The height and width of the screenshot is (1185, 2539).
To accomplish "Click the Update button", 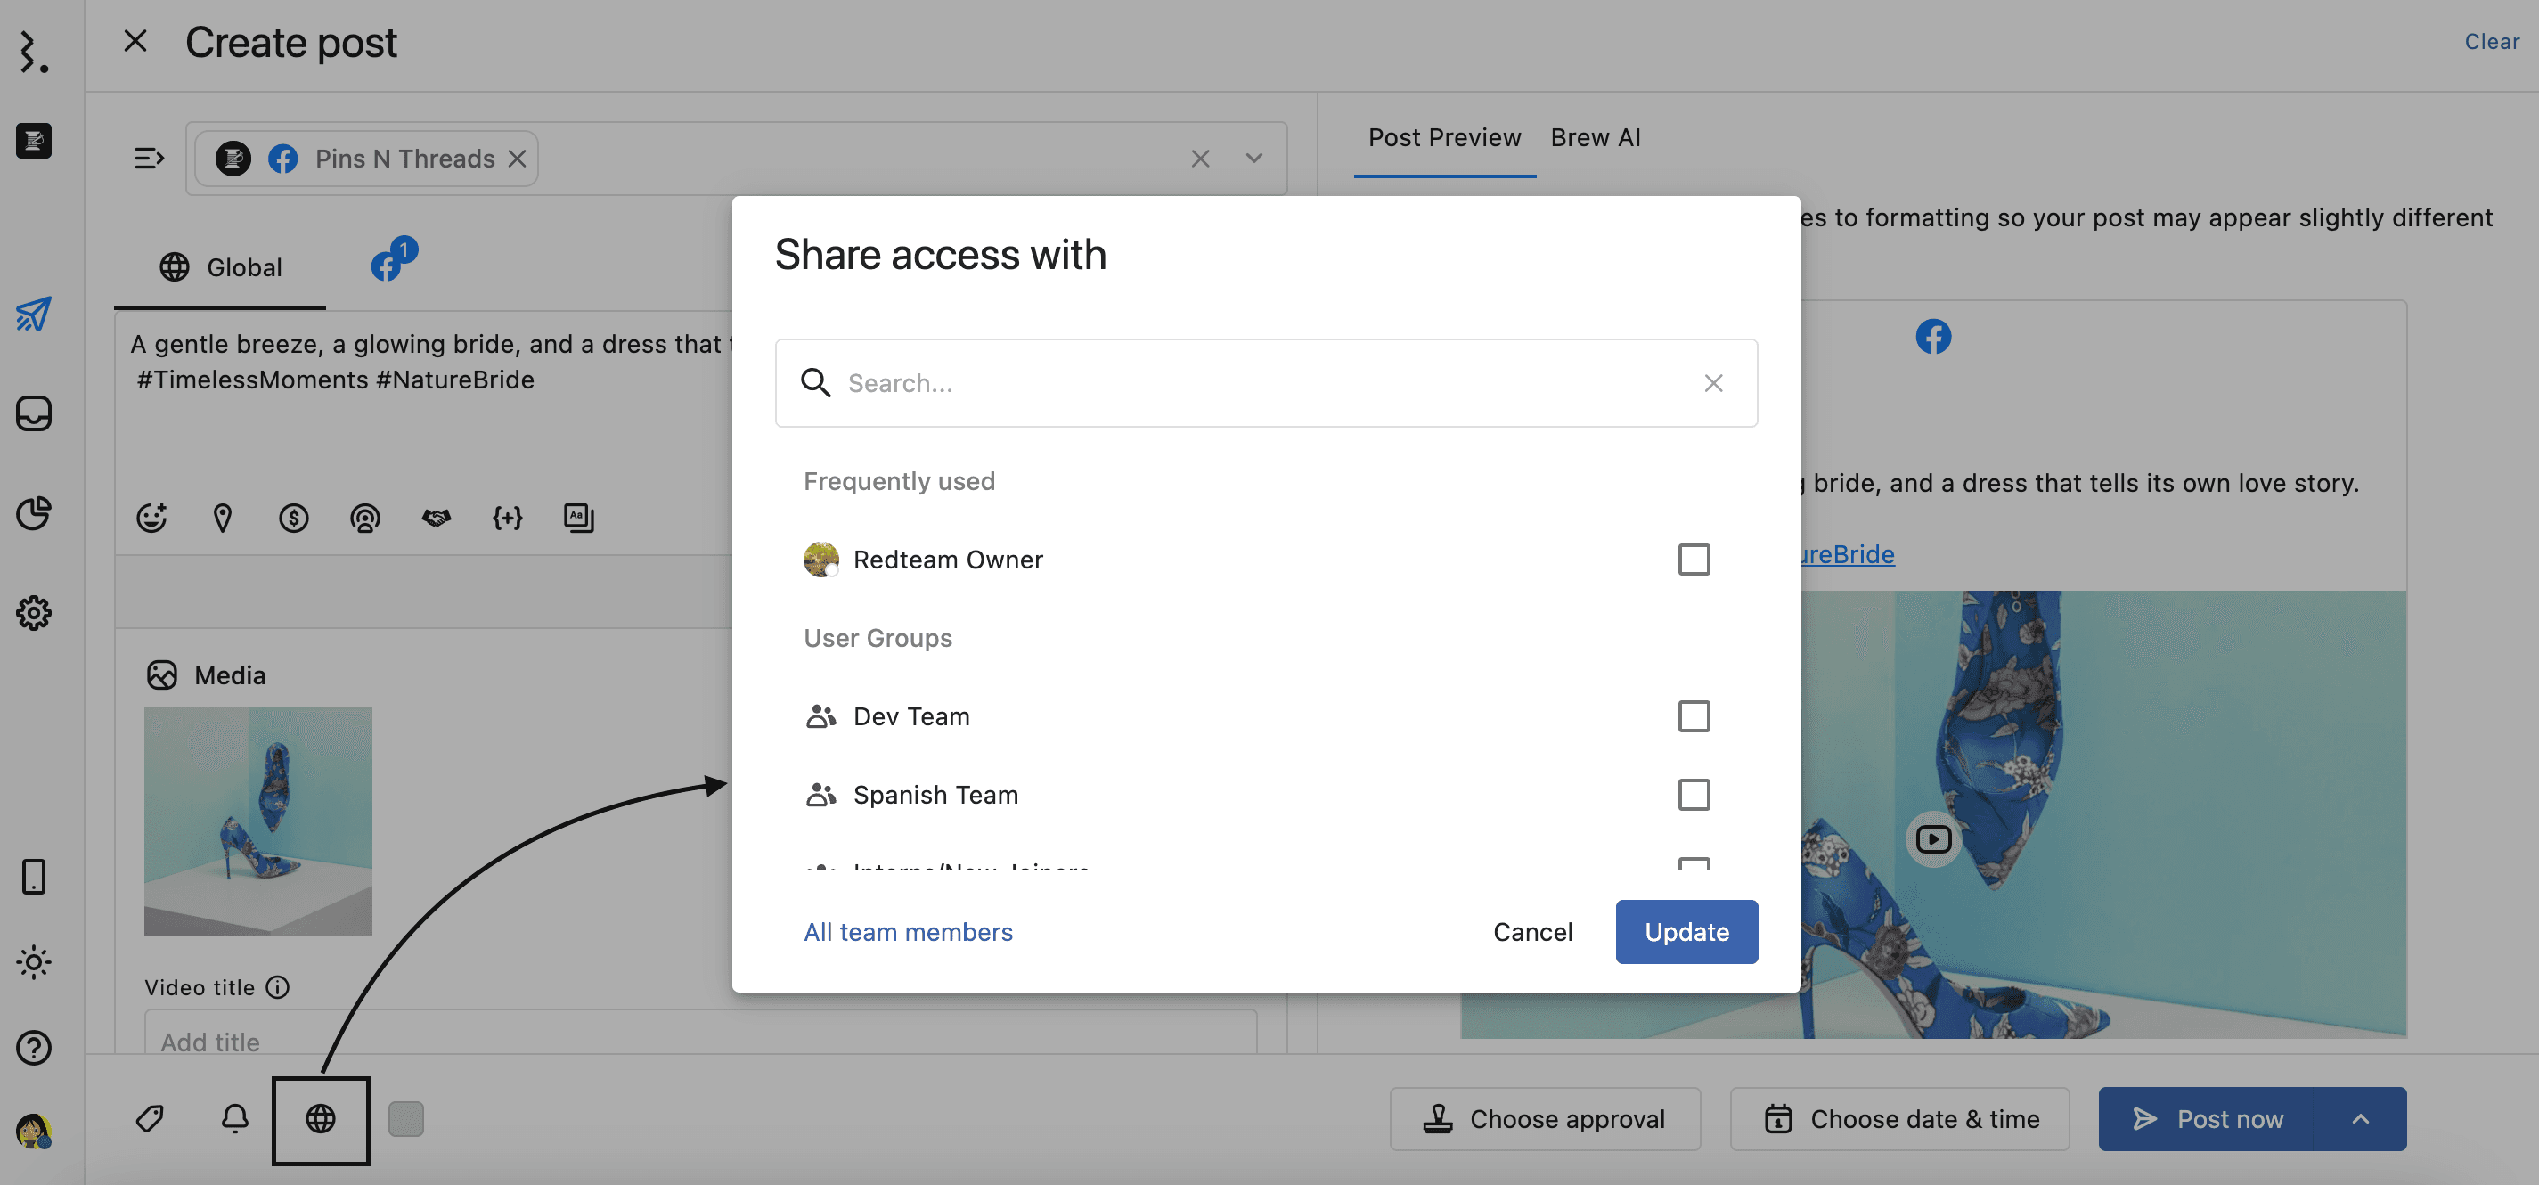I will click(x=1686, y=932).
